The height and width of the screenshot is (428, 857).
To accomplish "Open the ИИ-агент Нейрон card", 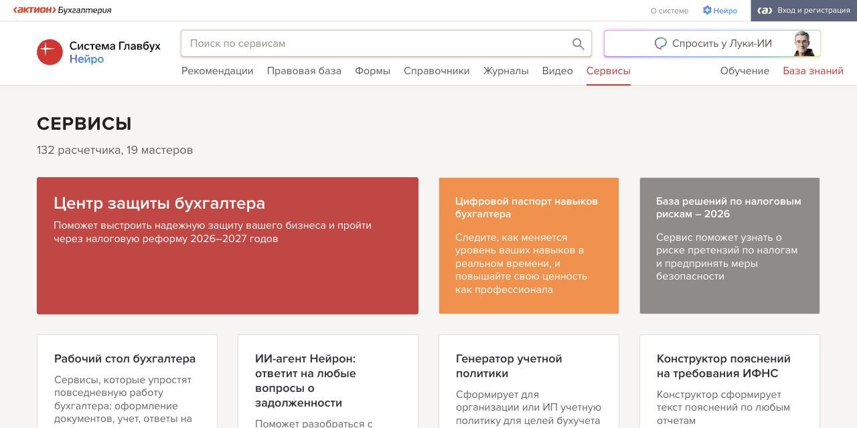I will (328, 381).
